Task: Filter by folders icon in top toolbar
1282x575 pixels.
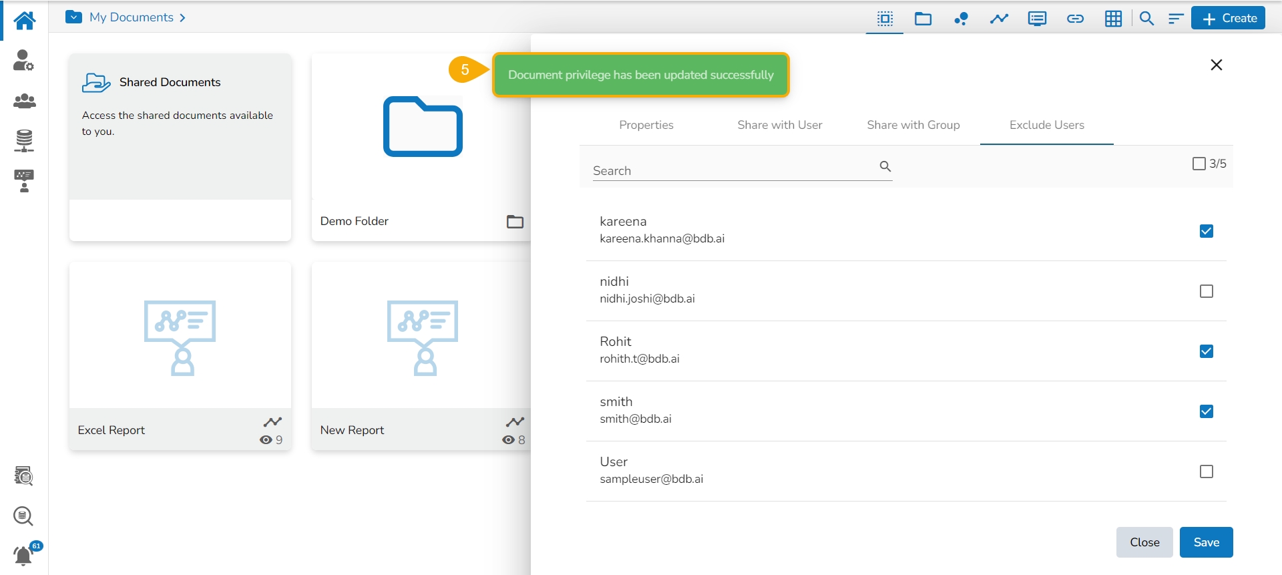Action: click(x=923, y=19)
